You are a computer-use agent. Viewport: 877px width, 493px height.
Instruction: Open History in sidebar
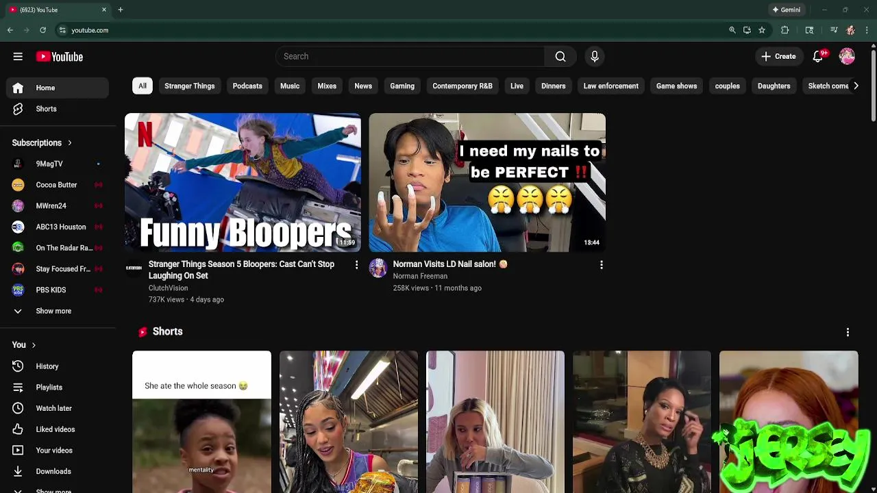point(58,366)
